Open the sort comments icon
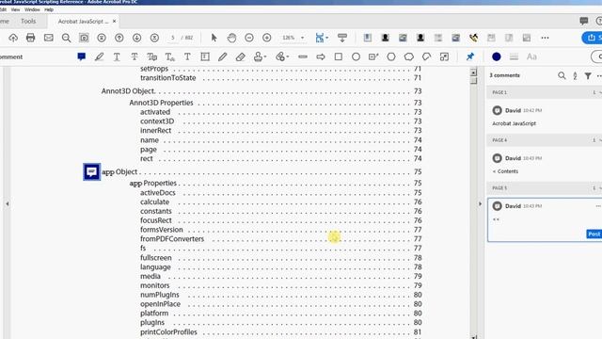This screenshot has height=339, width=602. point(575,75)
